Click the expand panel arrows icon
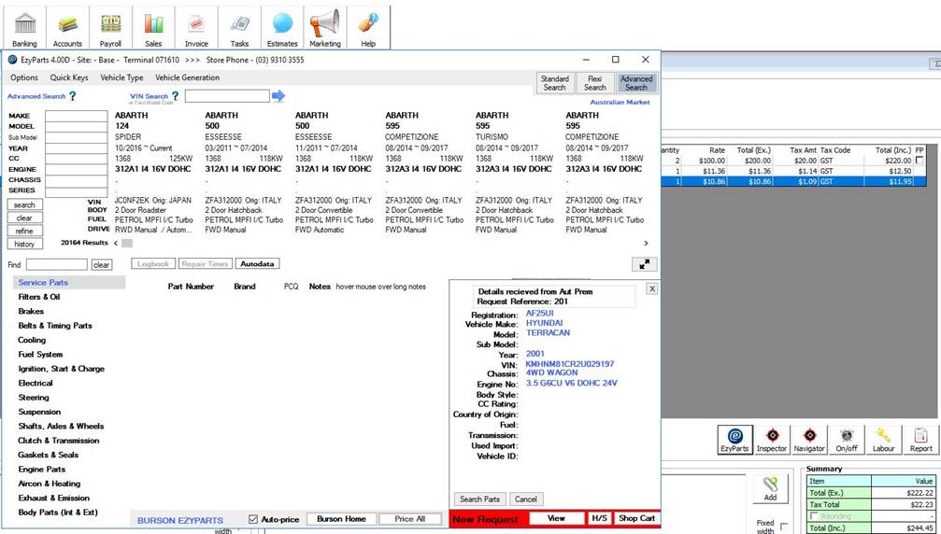The width and height of the screenshot is (941, 534). click(645, 264)
